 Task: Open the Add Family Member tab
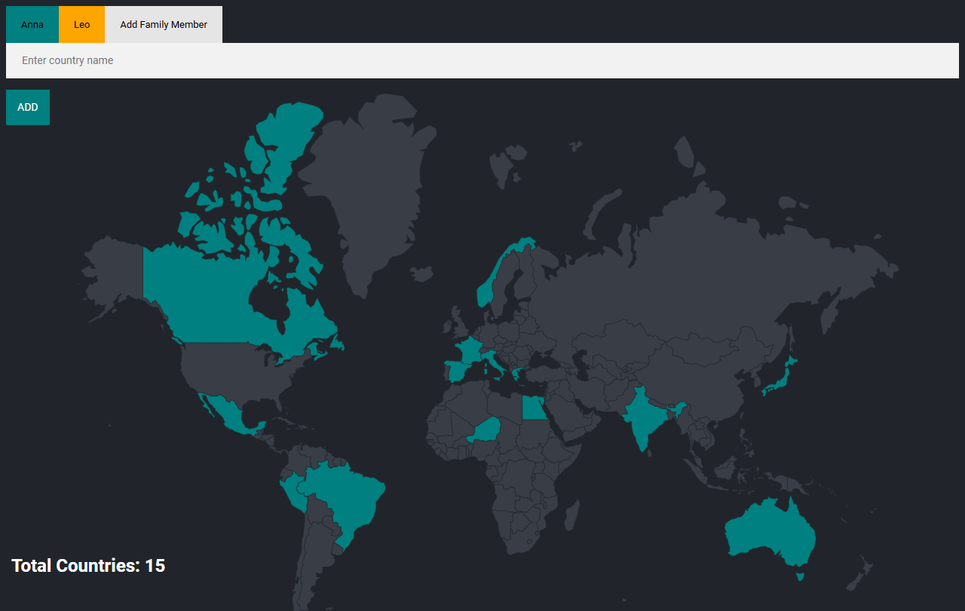pos(164,24)
